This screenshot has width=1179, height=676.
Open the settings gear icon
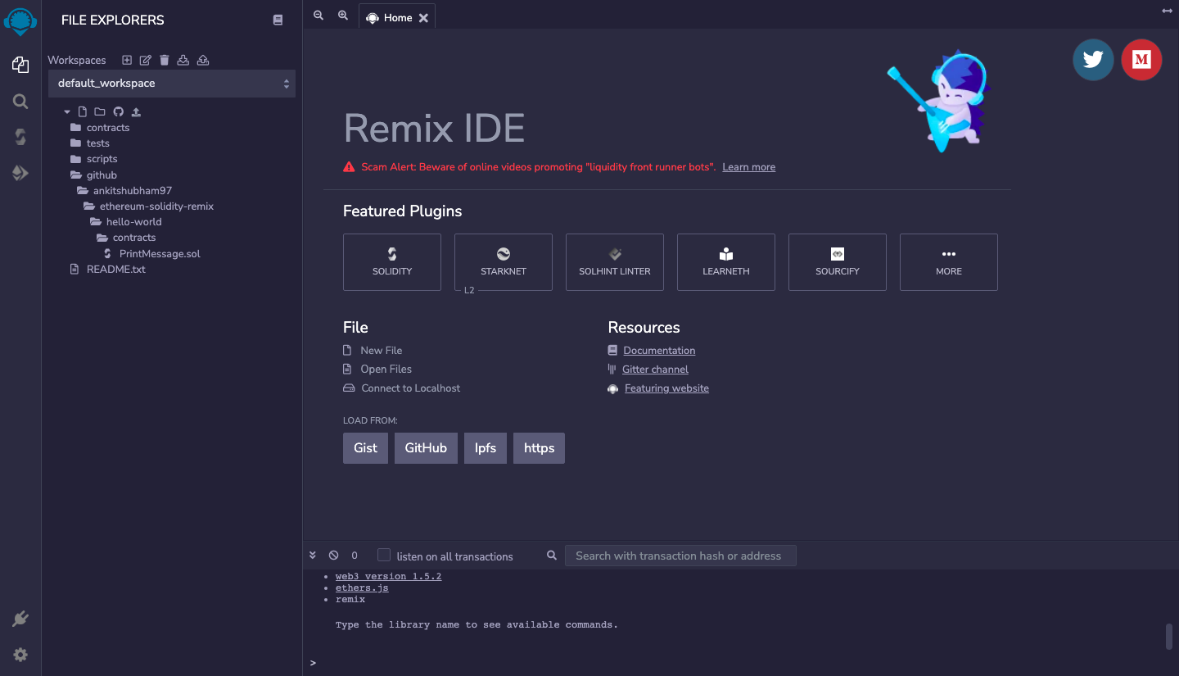click(x=20, y=655)
